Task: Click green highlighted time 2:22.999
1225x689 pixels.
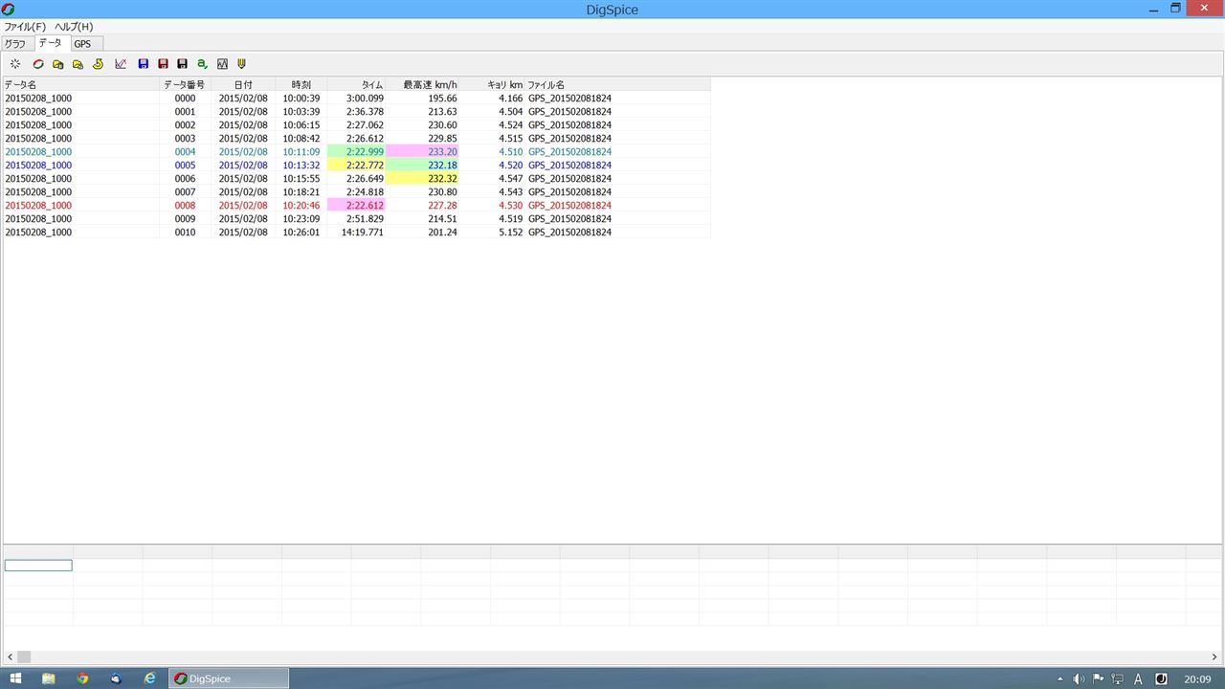Action: coord(356,152)
